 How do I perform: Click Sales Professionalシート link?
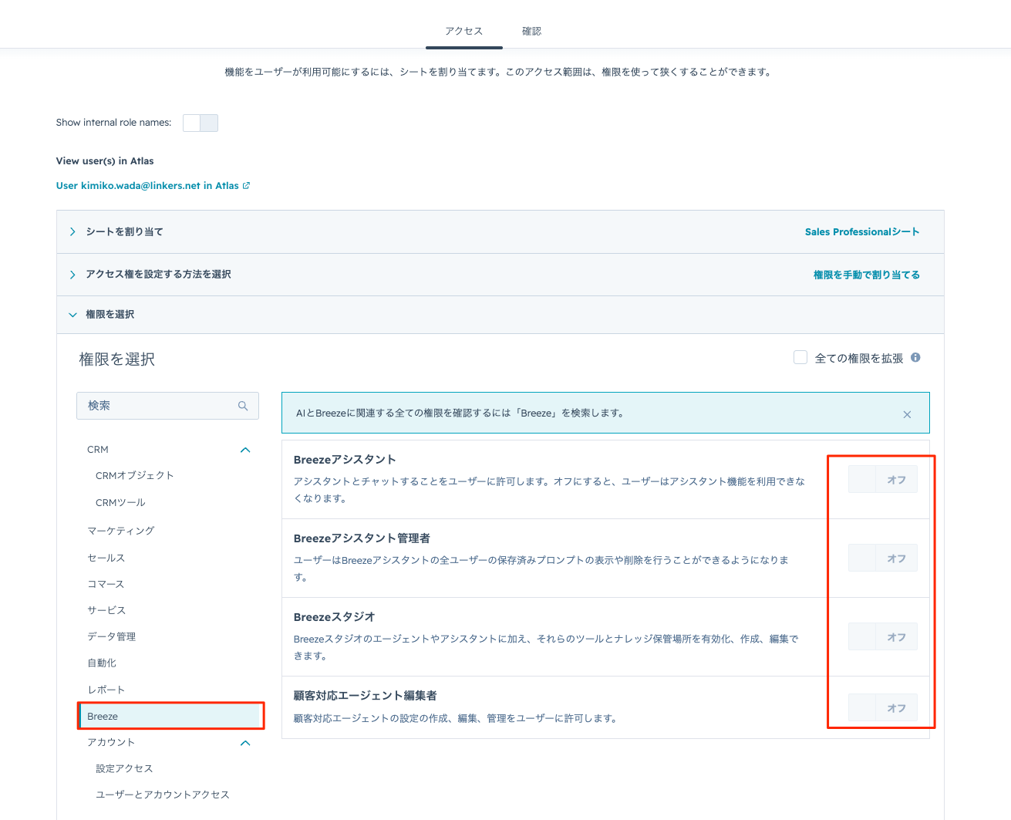862,231
